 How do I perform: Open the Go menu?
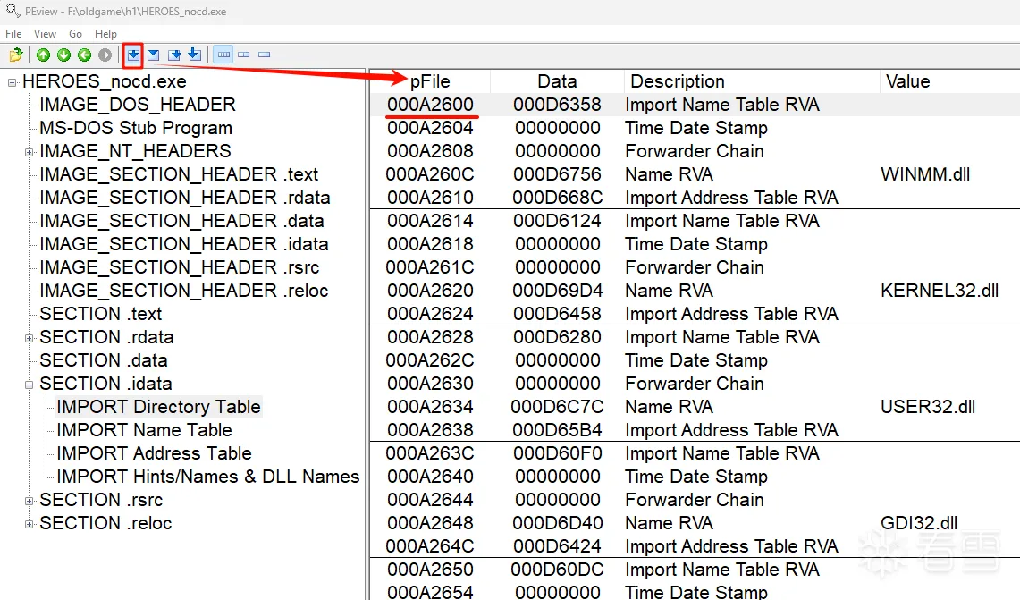[76, 34]
